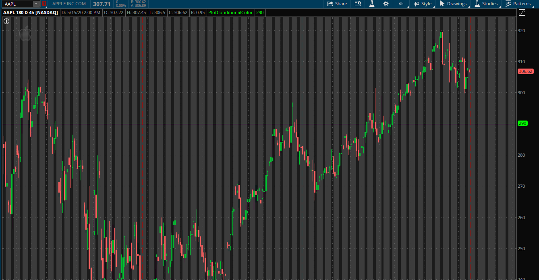
Task: Click the D: 5/15/20 2:00 PM date readout
Action: [81, 12]
